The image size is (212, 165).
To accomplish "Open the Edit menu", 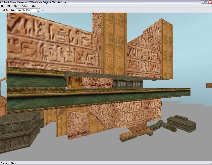I will point(9,6).
